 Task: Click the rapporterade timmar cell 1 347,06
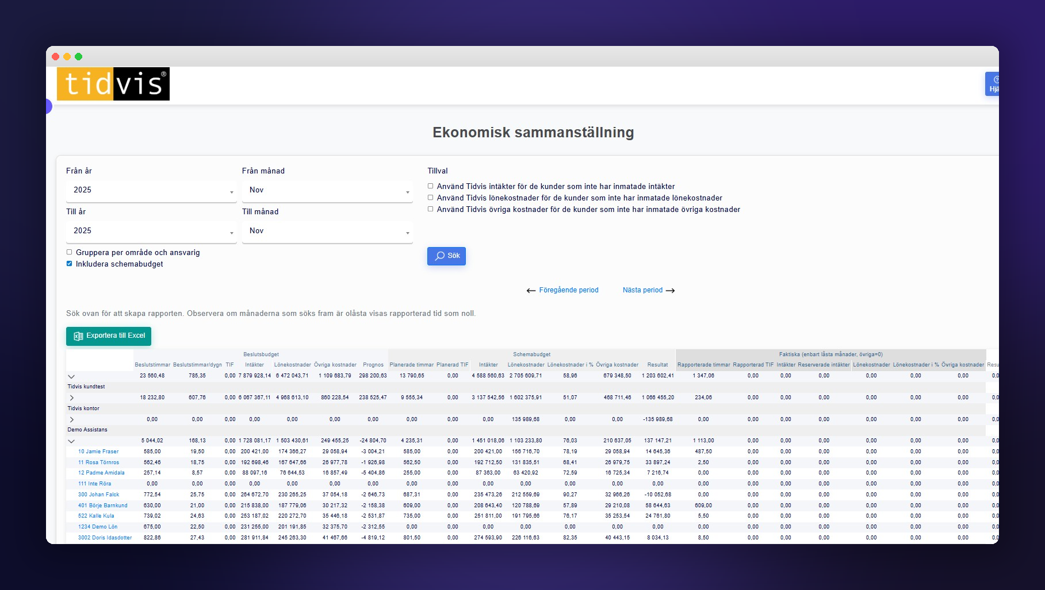click(x=703, y=376)
